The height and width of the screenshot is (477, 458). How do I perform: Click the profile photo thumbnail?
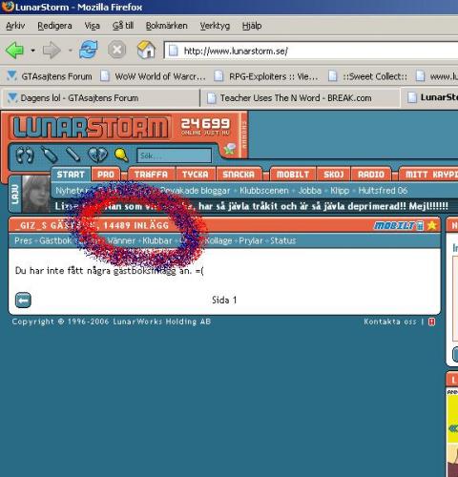(x=36, y=194)
